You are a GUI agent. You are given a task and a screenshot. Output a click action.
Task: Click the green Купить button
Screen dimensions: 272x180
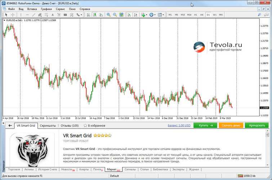click(205, 125)
